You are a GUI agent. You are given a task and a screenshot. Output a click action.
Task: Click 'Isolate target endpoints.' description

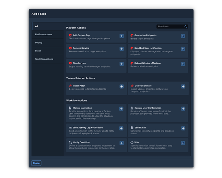pos(142,39)
